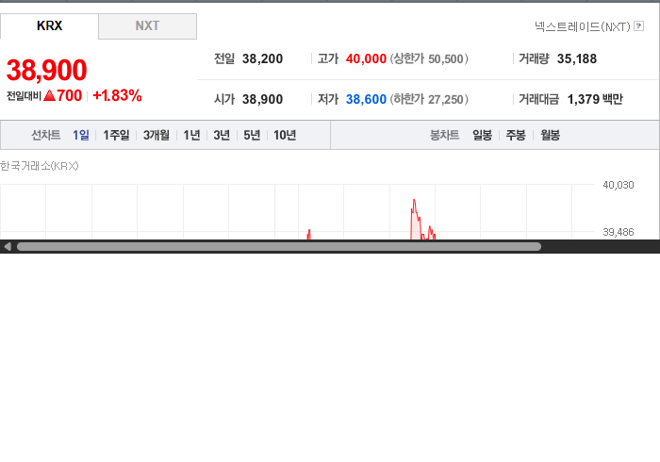This screenshot has width=660, height=462.
Task: Click the horizontal scrollbar thumb
Action: [x=279, y=247]
